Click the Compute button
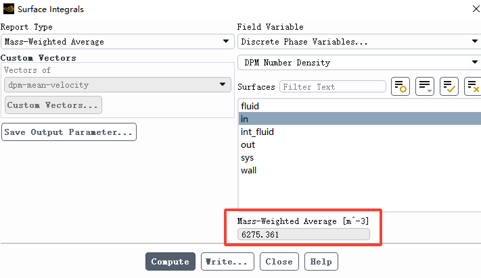 tap(170, 262)
